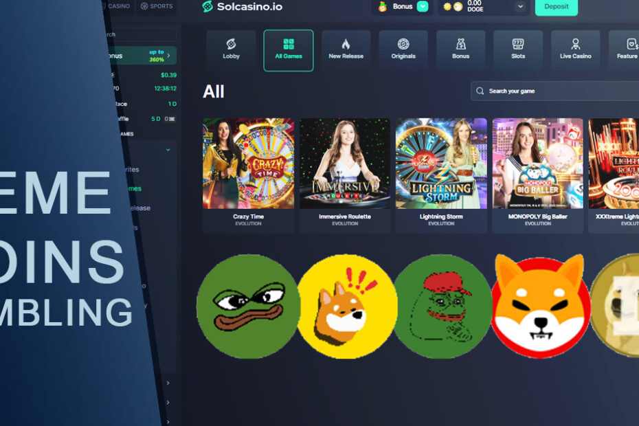Image resolution: width=639 pixels, height=426 pixels.
Task: Expand the Bonus dropdown arrow
Action: tap(423, 6)
